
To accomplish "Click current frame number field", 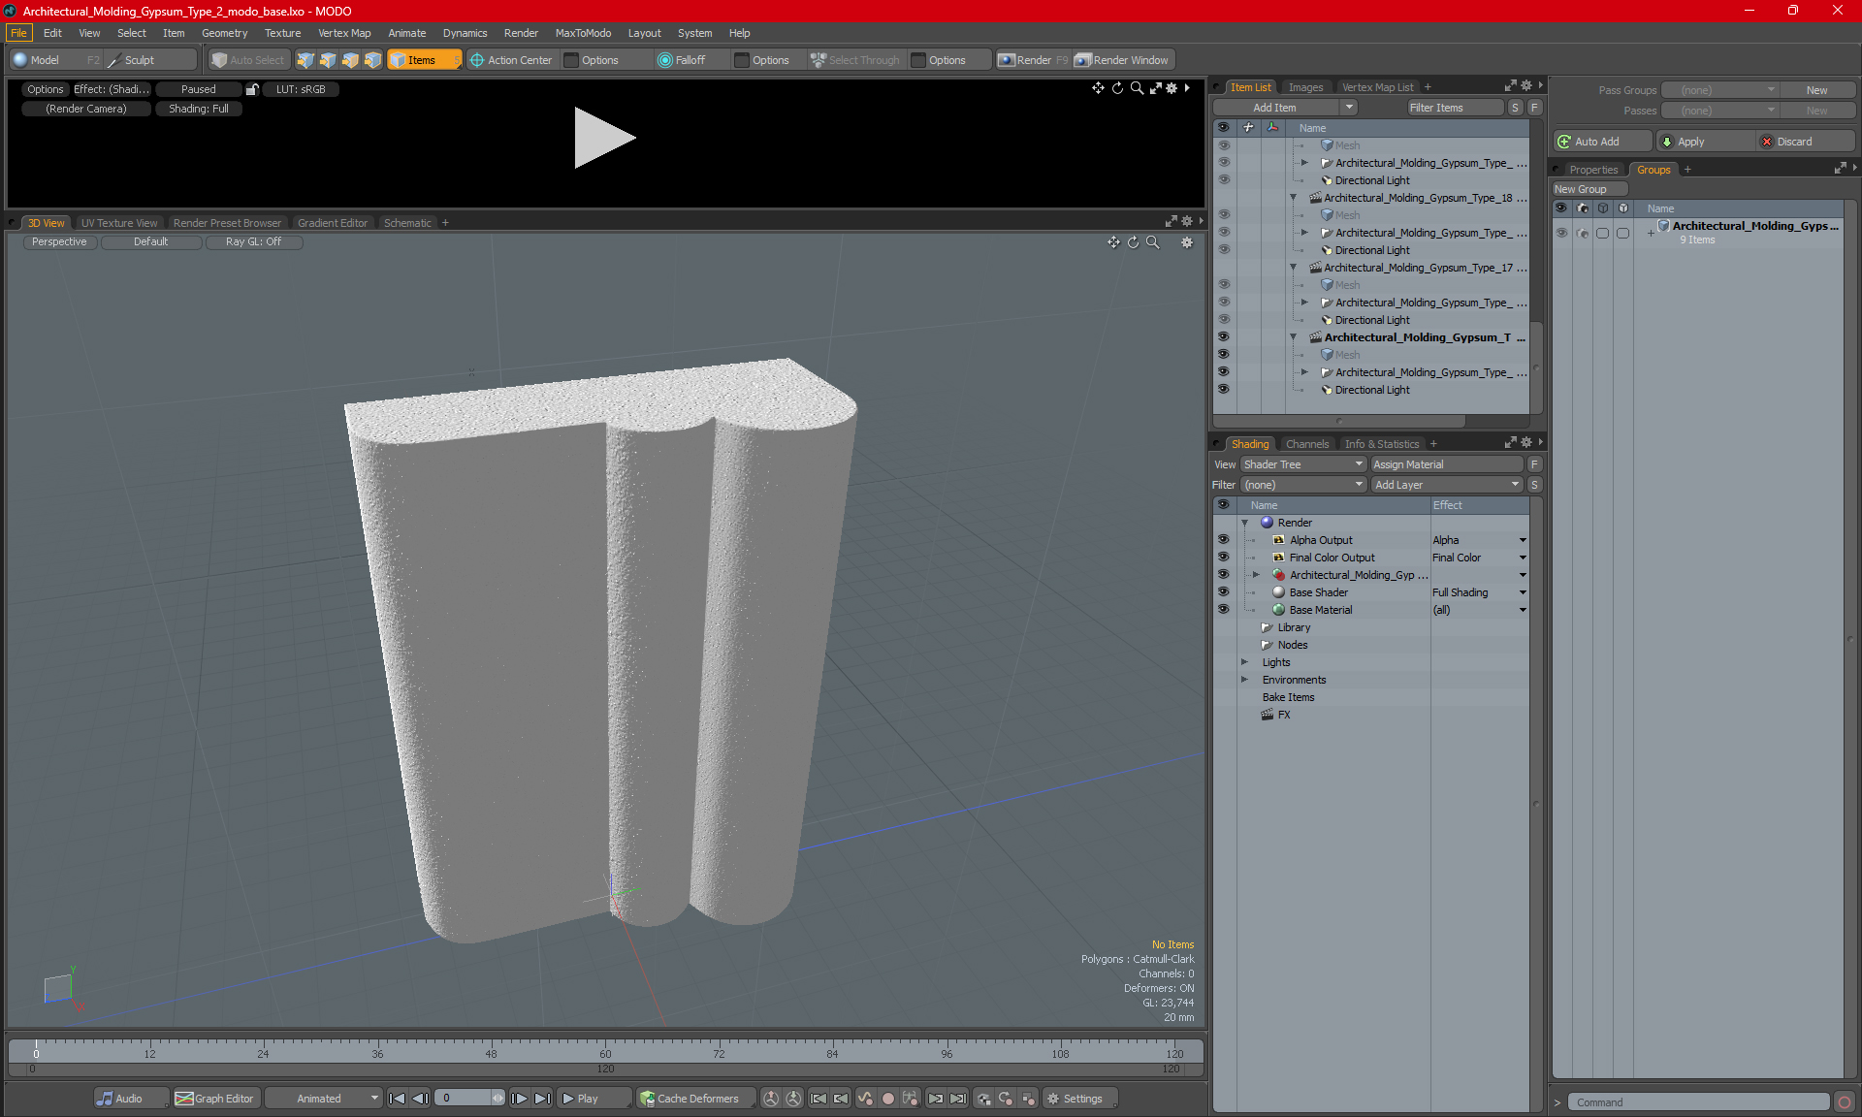I will tap(464, 1099).
